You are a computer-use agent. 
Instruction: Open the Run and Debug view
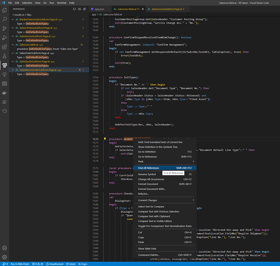tap(5, 38)
